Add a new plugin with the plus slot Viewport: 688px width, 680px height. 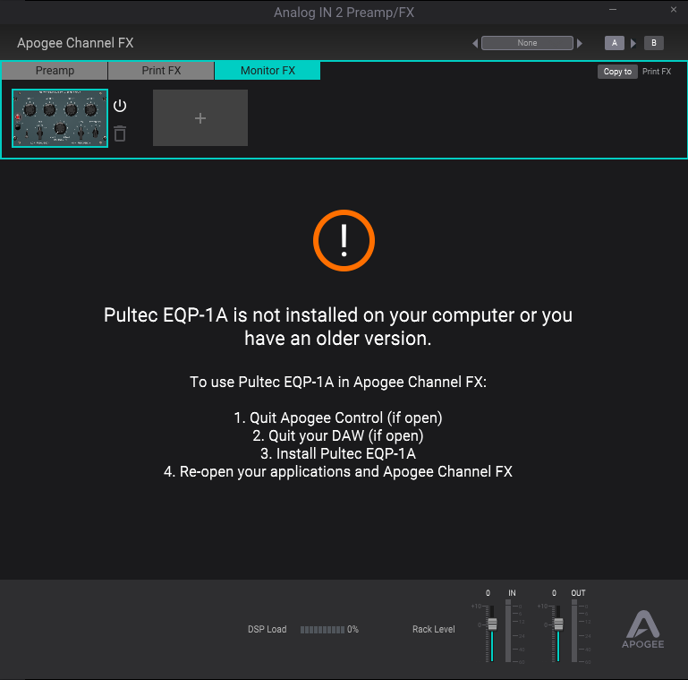coord(200,117)
